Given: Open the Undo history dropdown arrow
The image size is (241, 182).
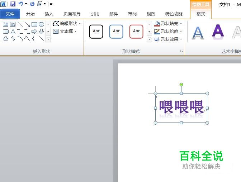Looking at the screenshot, I should [x=26, y=4].
